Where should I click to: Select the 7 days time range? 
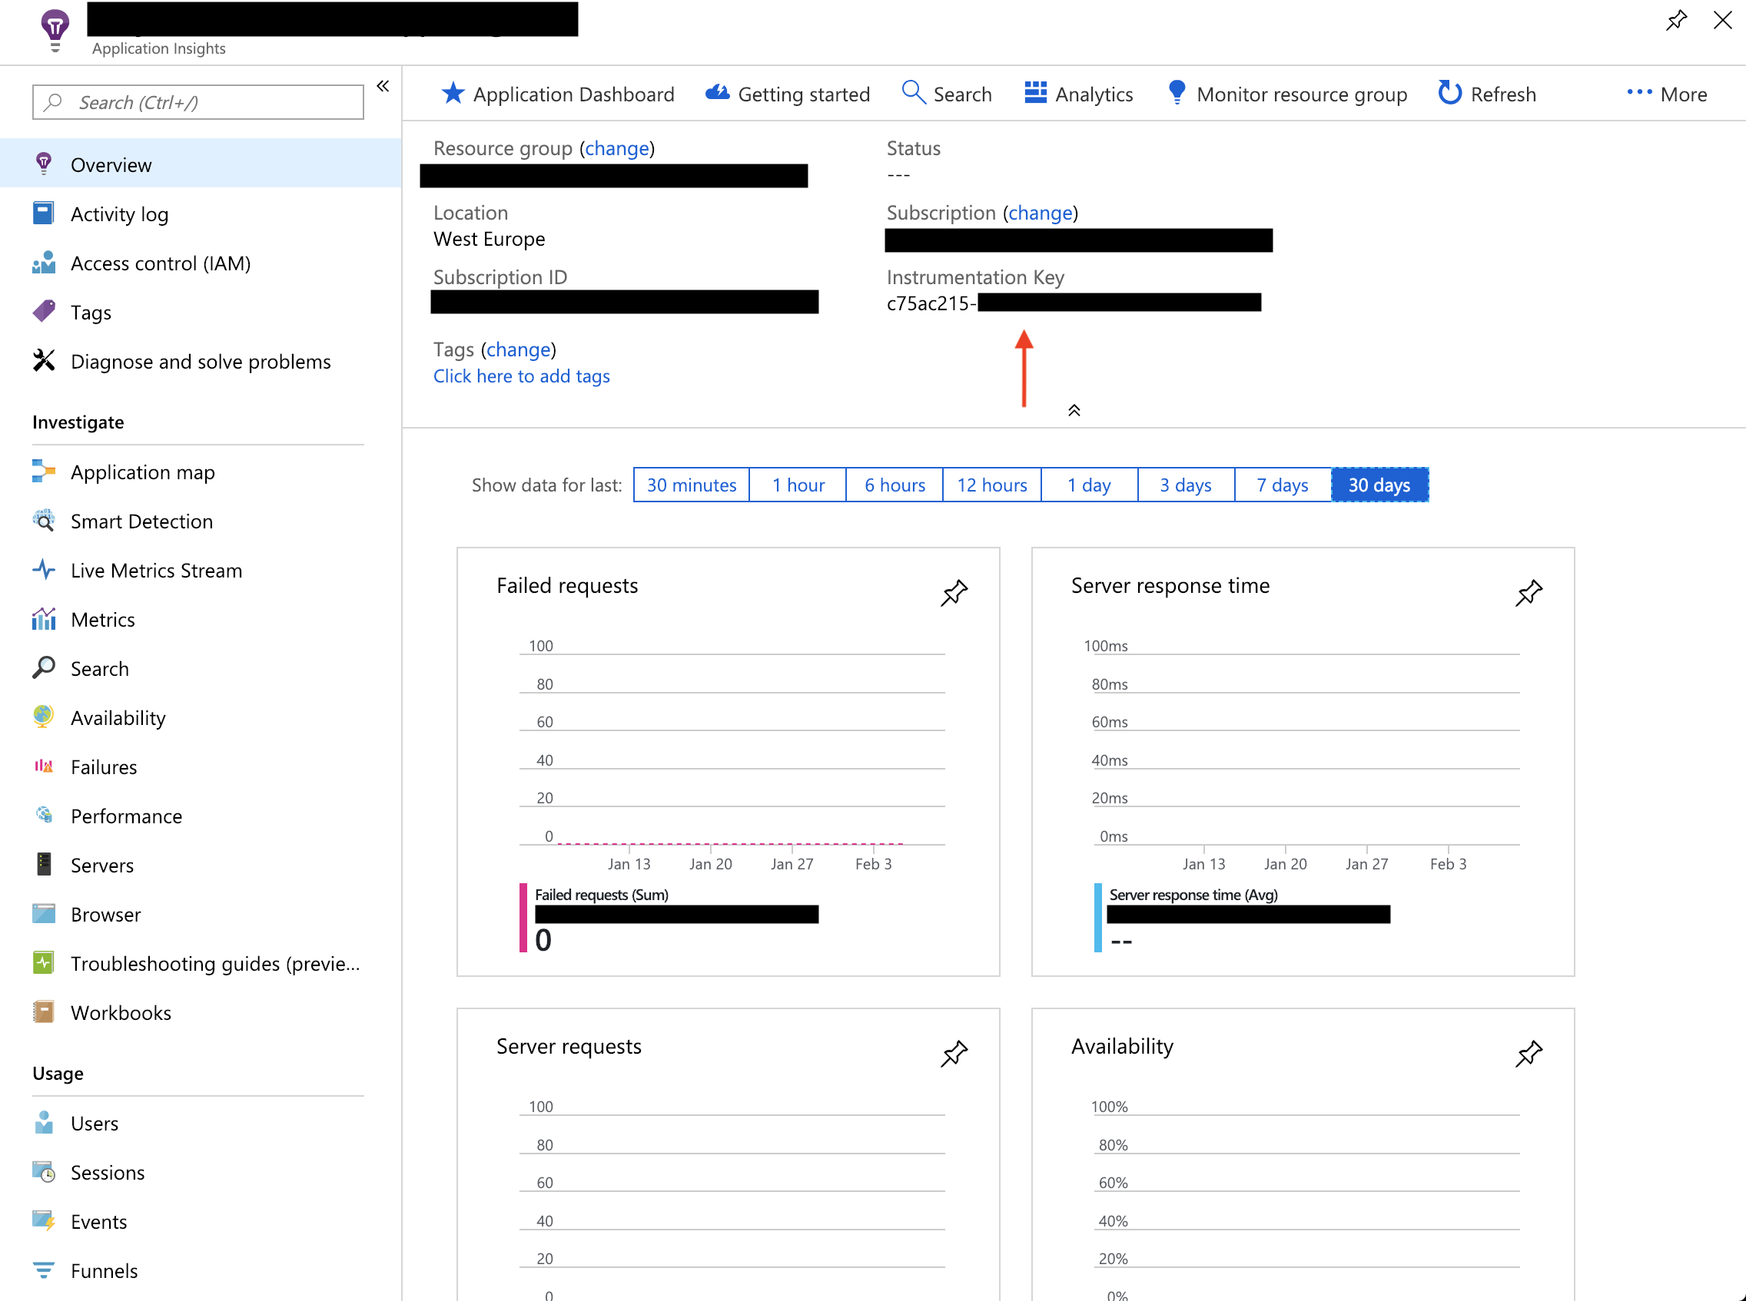tap(1281, 485)
